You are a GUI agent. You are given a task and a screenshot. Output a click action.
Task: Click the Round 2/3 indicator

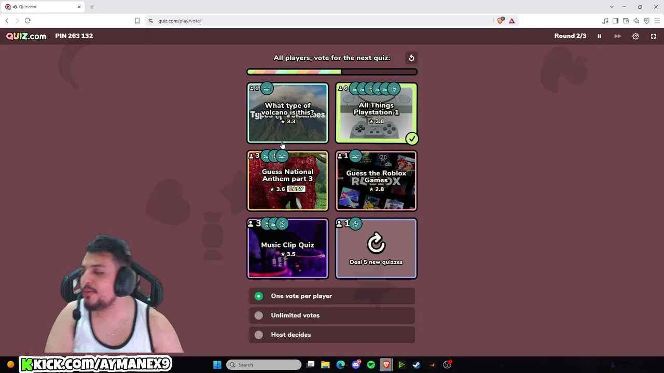pos(570,36)
